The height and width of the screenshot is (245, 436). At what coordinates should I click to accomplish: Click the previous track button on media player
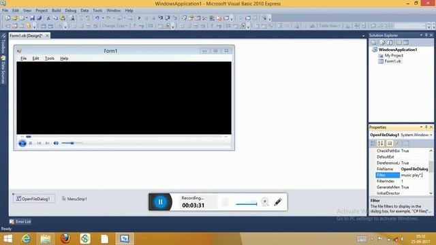pos(39,144)
